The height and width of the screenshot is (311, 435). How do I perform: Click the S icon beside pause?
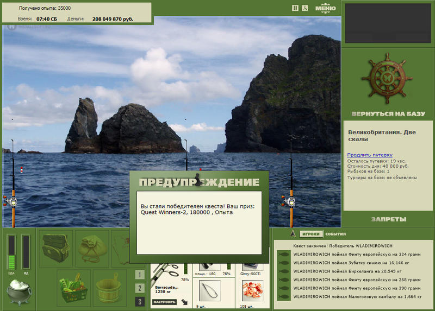click(305, 8)
